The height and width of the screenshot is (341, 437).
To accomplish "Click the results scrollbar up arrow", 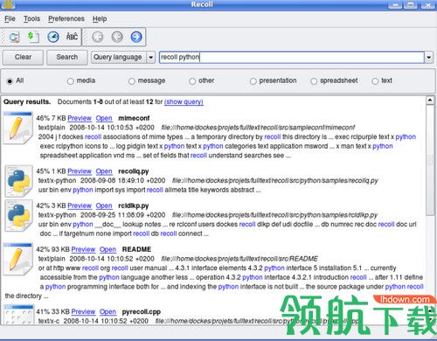I will (x=430, y=101).
